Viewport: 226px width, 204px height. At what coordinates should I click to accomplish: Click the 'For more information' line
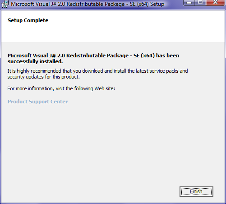61,88
